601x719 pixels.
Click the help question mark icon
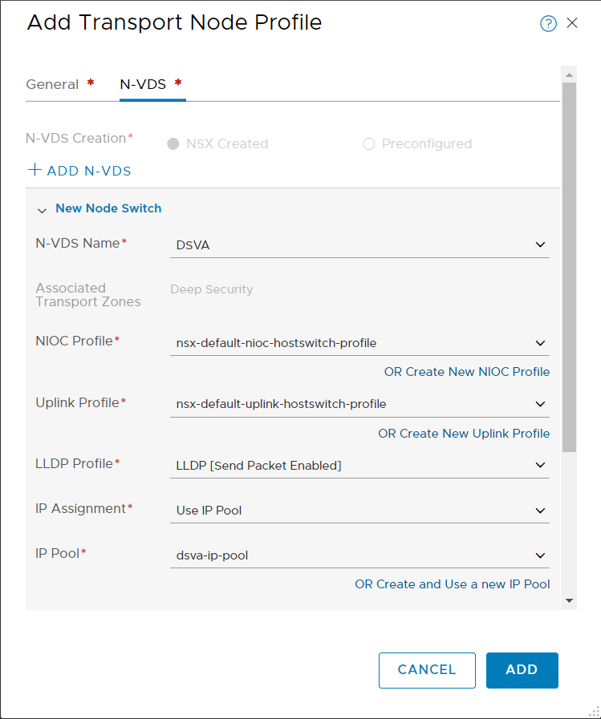[548, 23]
